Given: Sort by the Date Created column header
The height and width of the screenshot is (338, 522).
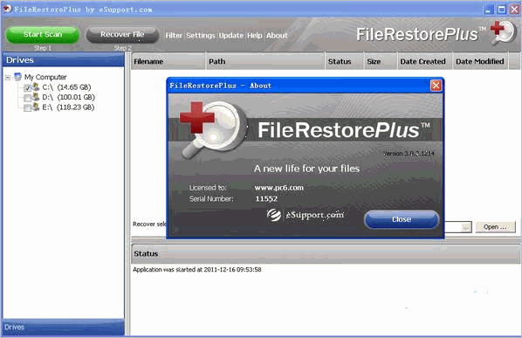Looking at the screenshot, I should (x=424, y=61).
